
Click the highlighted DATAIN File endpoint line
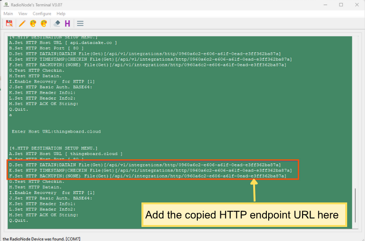(145, 165)
